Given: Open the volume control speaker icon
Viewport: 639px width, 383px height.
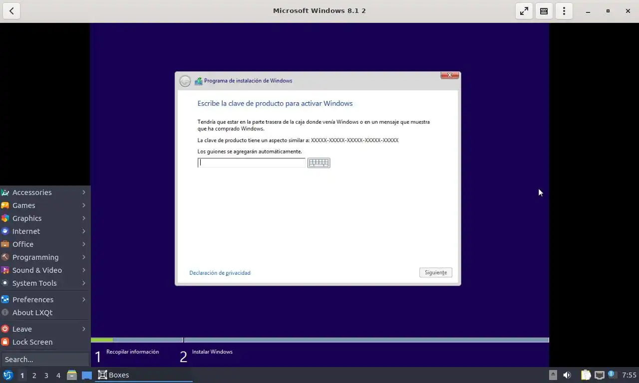Looking at the screenshot, I should coord(567,375).
